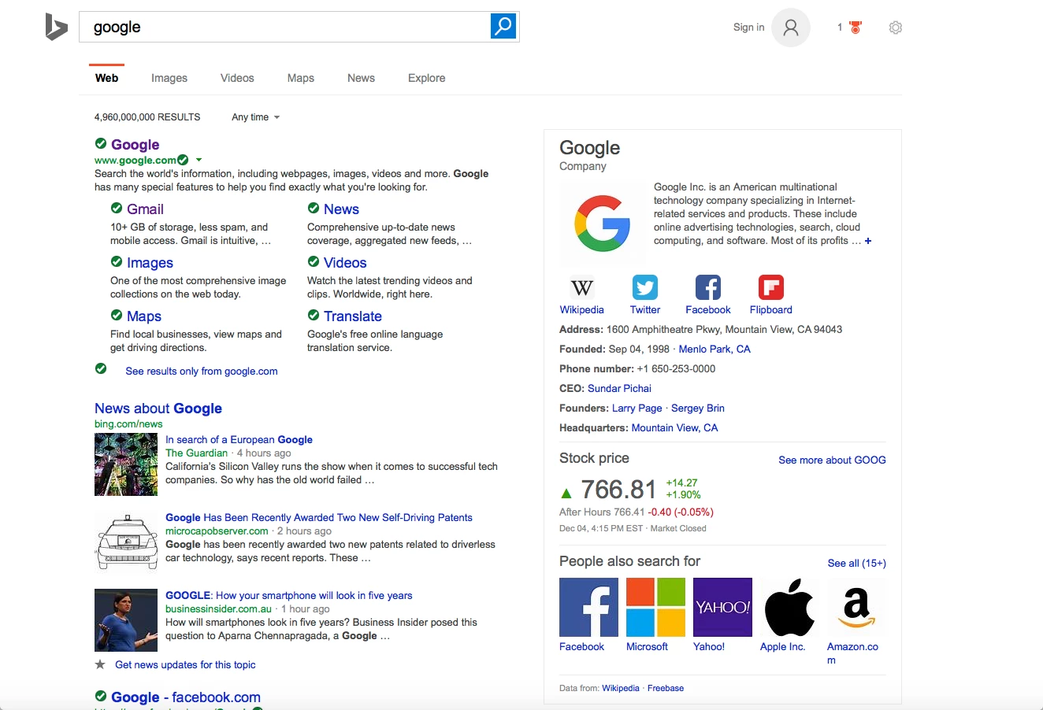The image size is (1043, 710).
Task: Click Get news updates for this topic
Action: (x=185, y=665)
